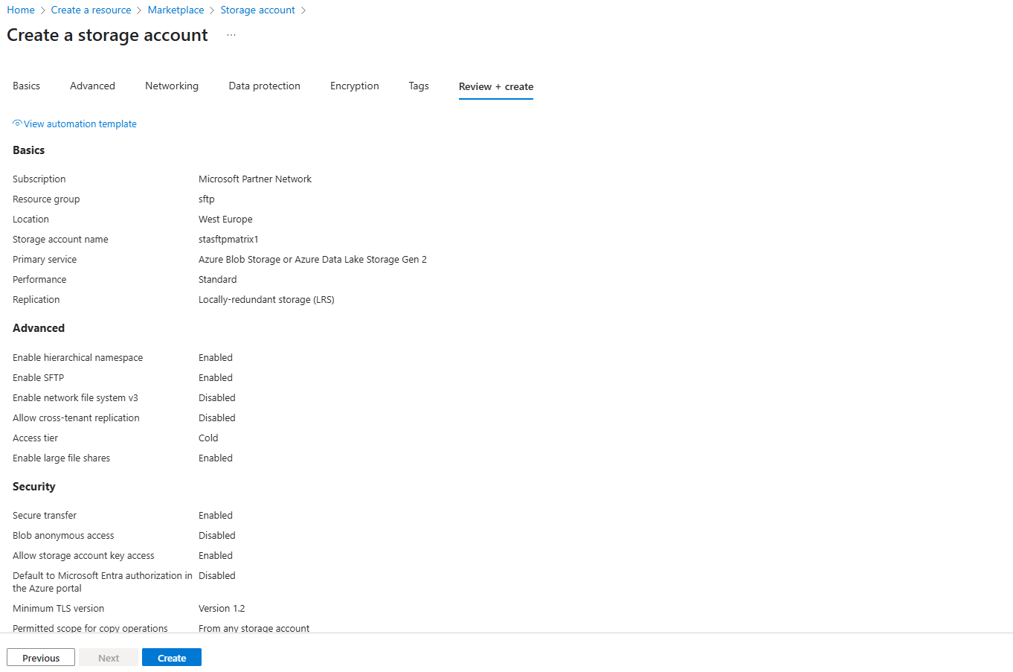Click the Version 1.2 TLS value

coord(222,609)
